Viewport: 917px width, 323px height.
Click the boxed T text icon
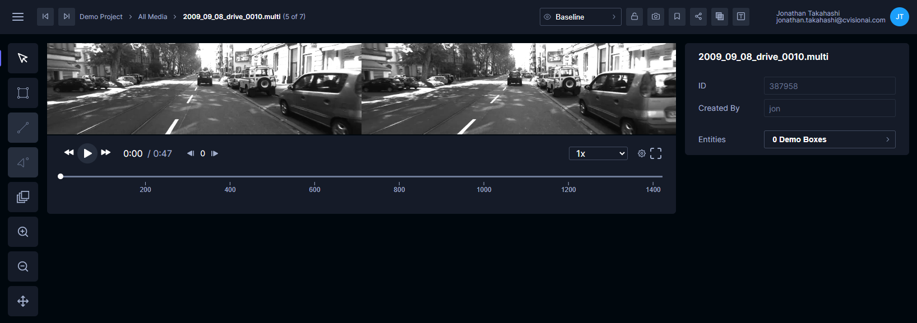741,17
